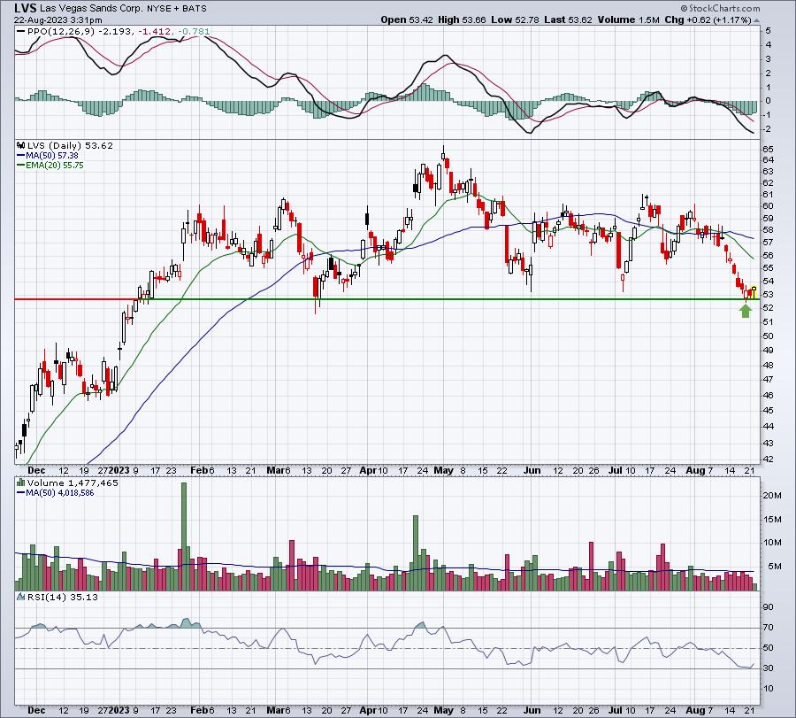The image size is (796, 718).
Task: Click the price candle peak near 65 in early May
Action: [x=443, y=151]
